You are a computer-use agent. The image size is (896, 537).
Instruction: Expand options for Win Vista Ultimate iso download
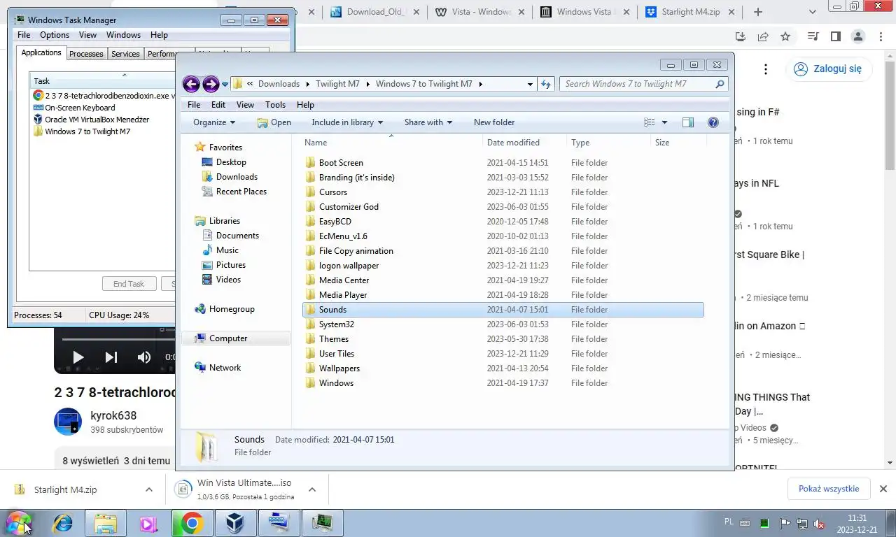[312, 489]
